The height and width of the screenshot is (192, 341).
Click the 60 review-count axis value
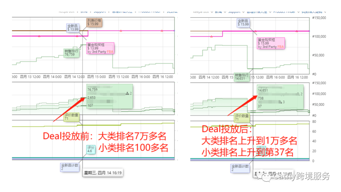click(x=314, y=132)
